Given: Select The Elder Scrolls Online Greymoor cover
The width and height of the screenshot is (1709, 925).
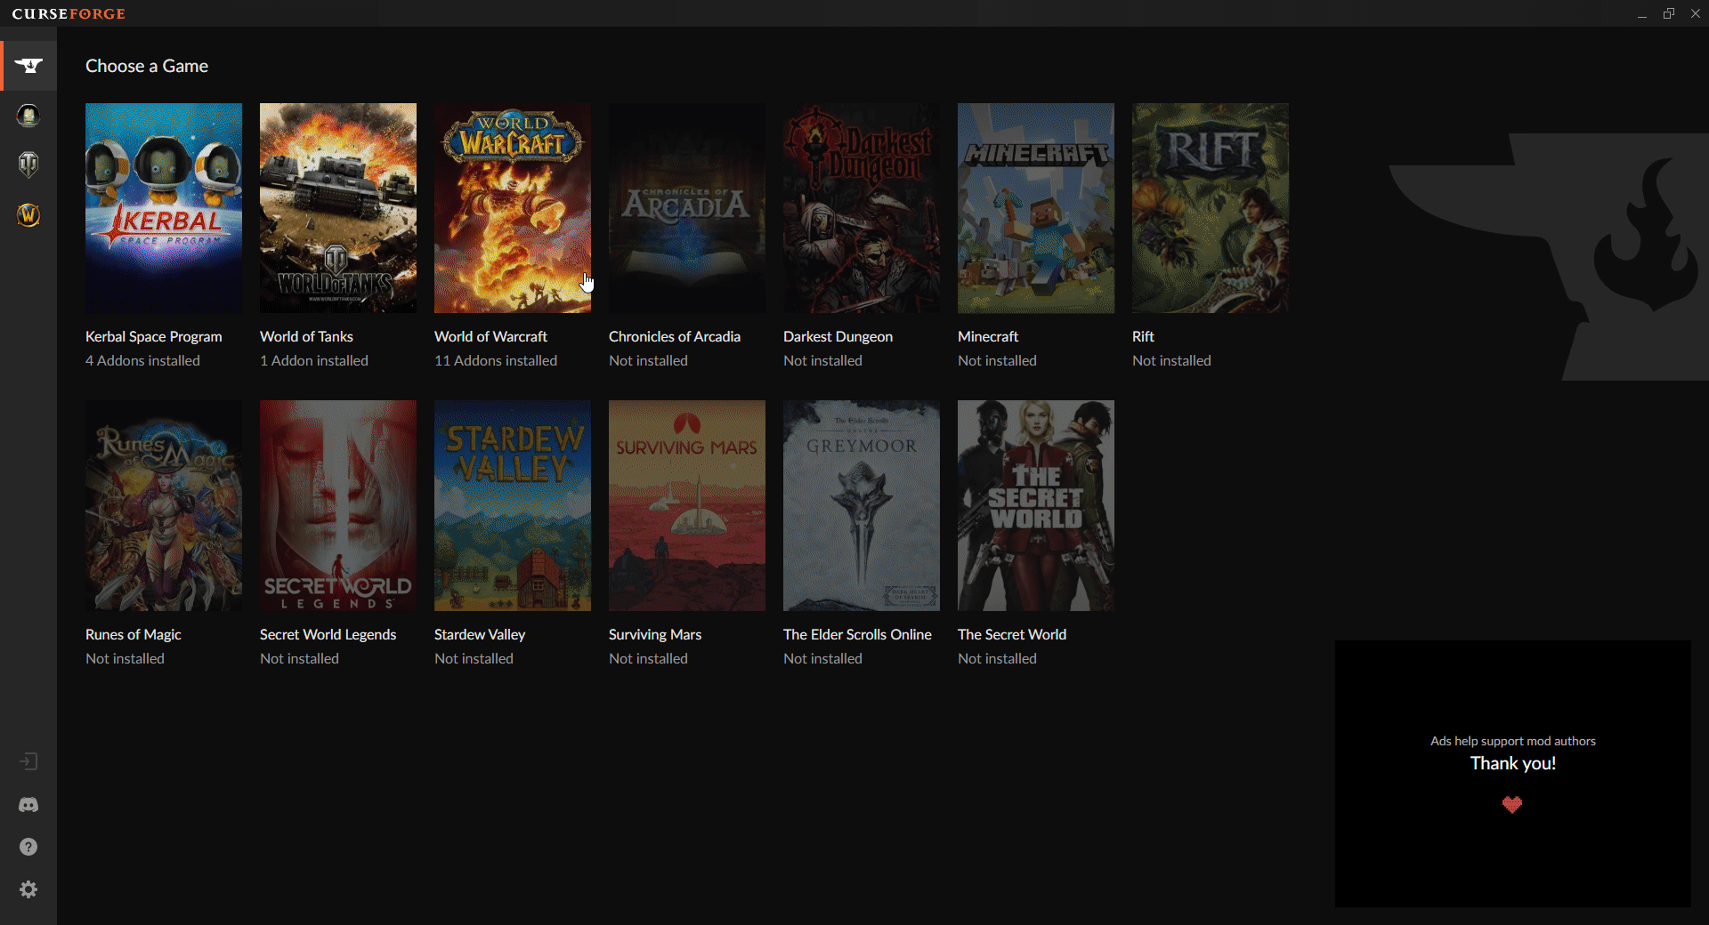Looking at the screenshot, I should click(862, 505).
